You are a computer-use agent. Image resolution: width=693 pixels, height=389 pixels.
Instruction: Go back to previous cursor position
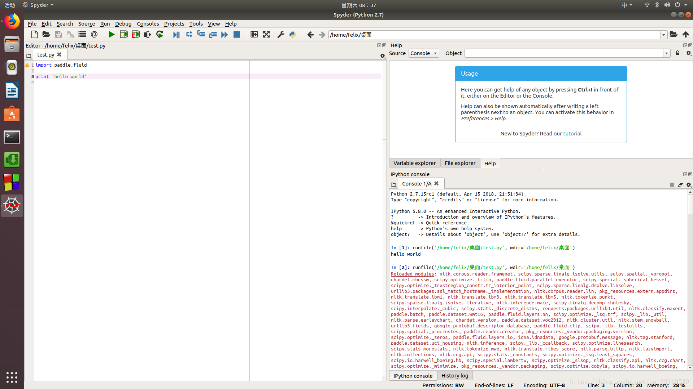coord(310,35)
